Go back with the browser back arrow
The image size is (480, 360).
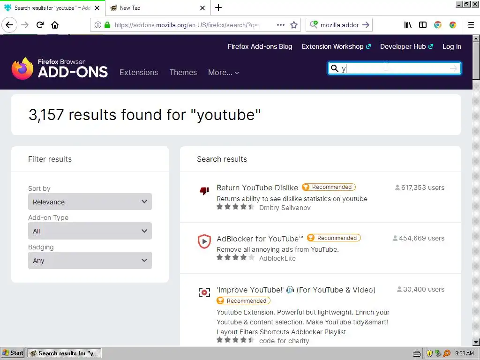coord(9,25)
